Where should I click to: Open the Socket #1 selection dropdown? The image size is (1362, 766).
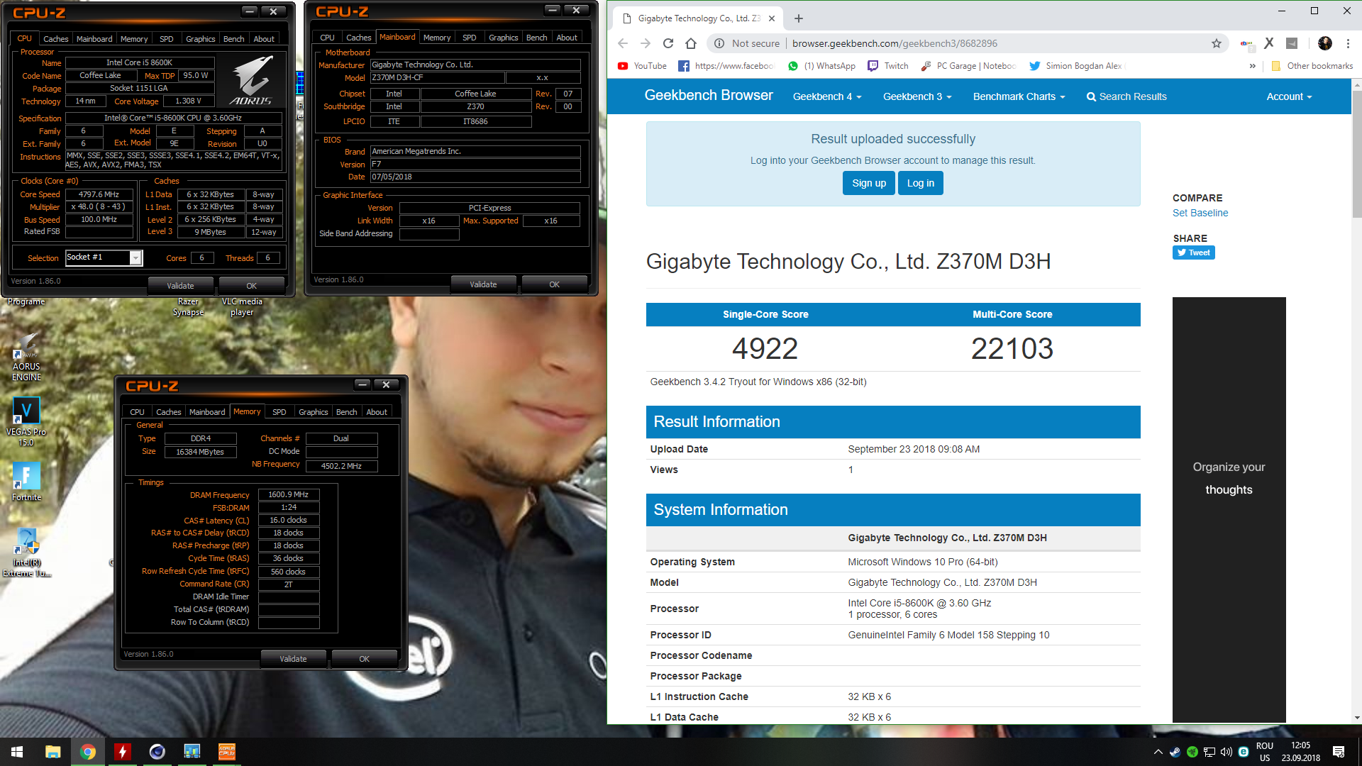click(x=104, y=257)
